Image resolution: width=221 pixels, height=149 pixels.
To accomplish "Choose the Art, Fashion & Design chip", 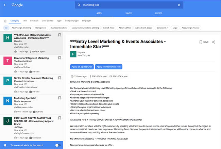I will (144, 28).
